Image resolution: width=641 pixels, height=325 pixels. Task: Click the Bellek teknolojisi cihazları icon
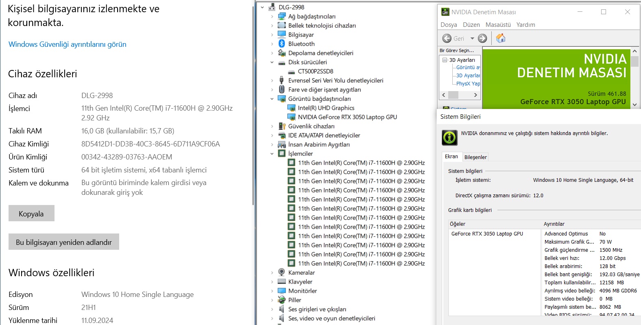tap(281, 25)
